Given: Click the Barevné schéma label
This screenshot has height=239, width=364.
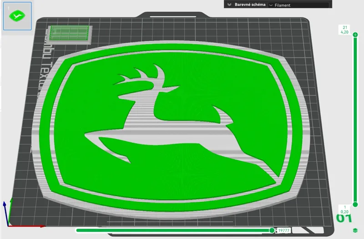Looking at the screenshot, I should point(250,5).
